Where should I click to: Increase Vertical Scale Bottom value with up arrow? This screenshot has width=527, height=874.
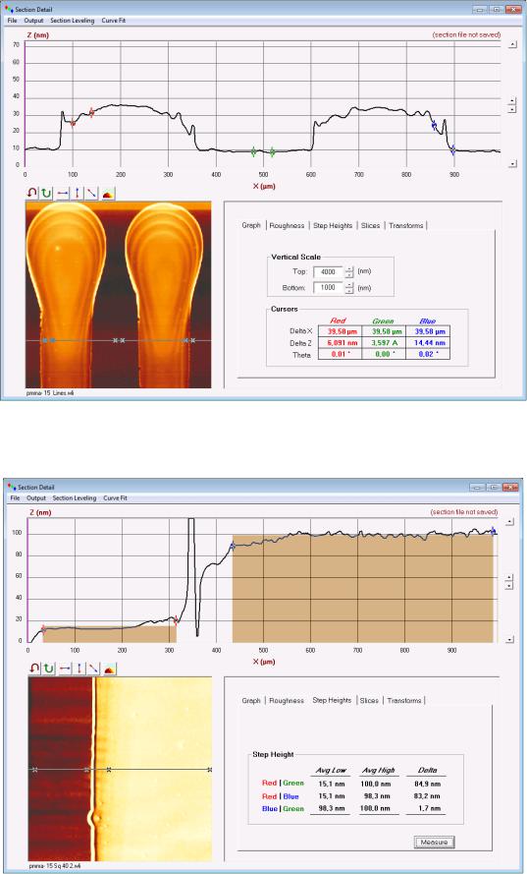349,285
